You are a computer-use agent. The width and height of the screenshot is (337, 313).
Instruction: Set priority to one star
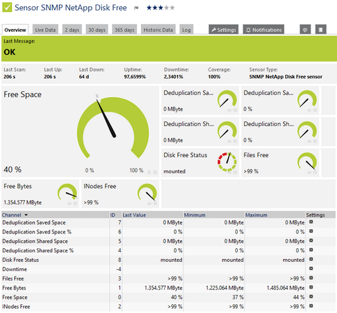click(x=149, y=8)
